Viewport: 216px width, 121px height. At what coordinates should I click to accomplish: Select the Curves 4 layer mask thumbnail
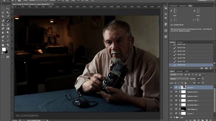183,87
